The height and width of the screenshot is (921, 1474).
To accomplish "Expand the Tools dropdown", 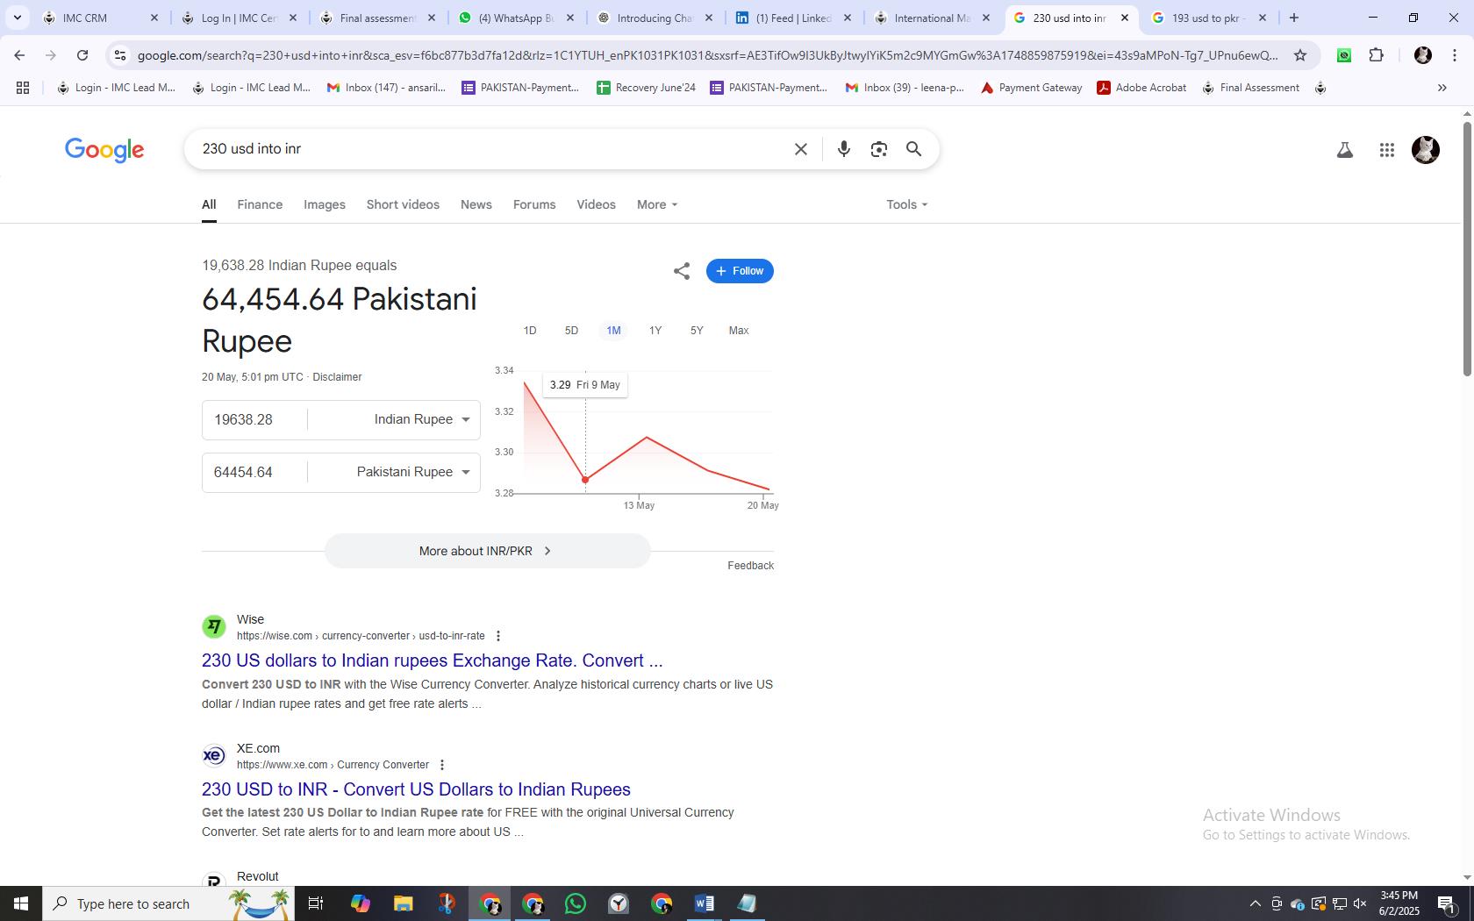I will click(907, 204).
